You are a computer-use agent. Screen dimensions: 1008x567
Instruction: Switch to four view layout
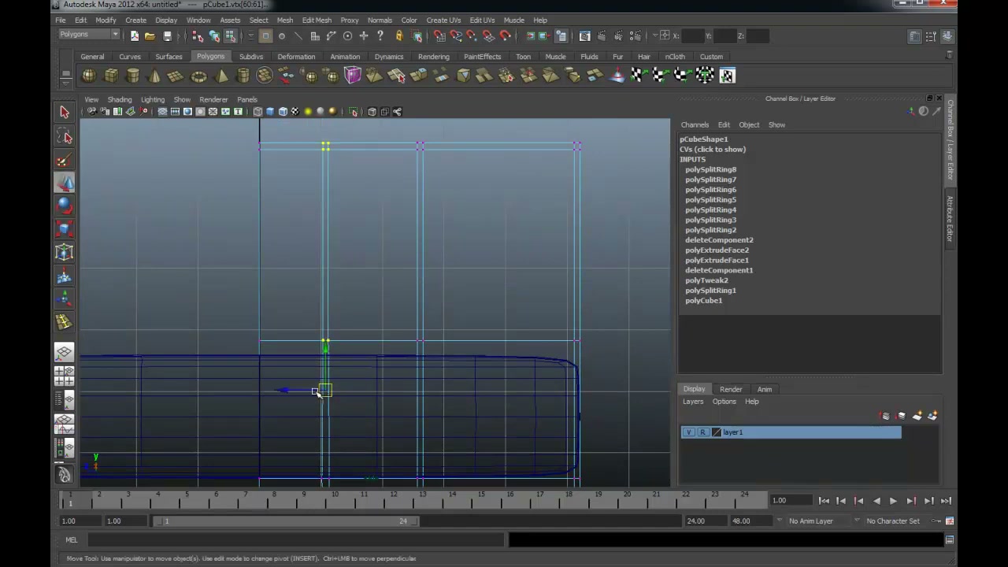click(x=65, y=376)
